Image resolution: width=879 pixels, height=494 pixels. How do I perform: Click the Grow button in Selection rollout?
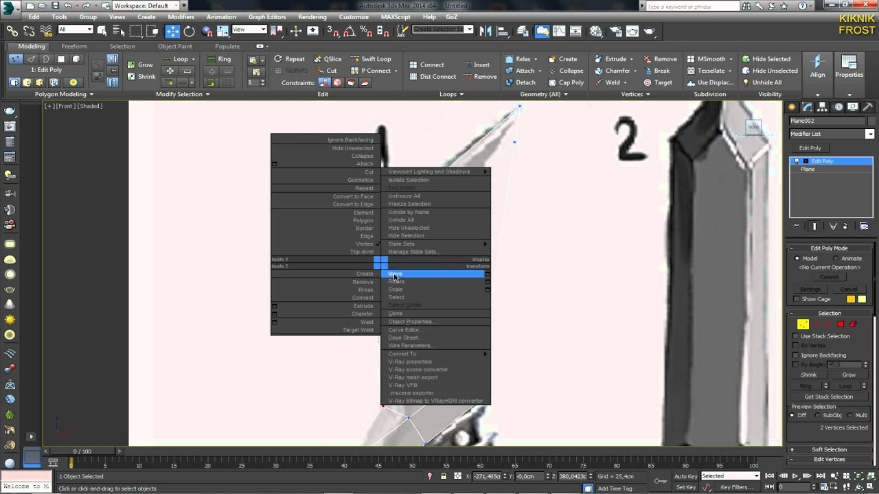849,375
